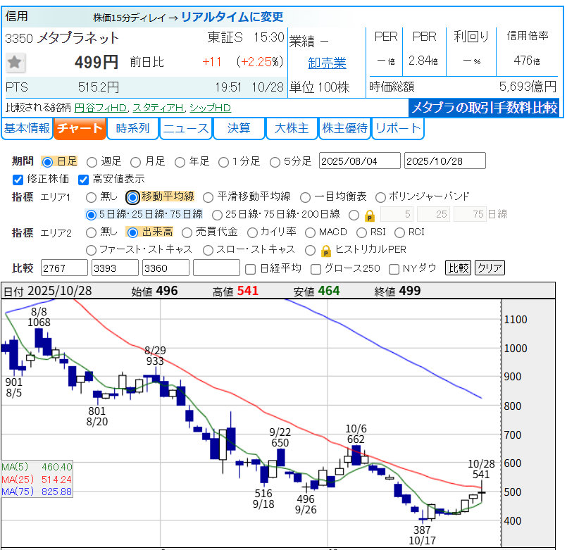Toggle the 高安値表示 checkbox
The height and width of the screenshot is (550, 567).
(83, 179)
